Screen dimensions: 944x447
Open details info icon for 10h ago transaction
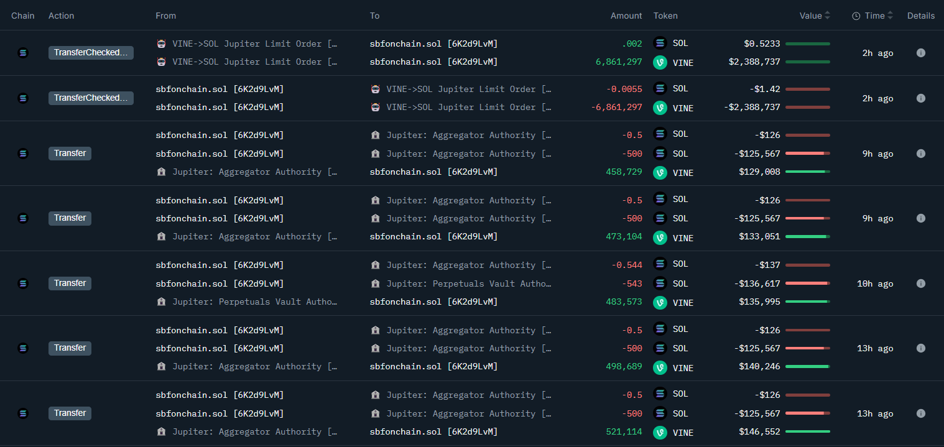pos(921,283)
